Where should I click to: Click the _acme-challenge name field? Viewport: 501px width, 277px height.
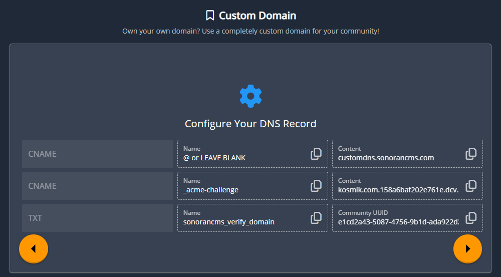(x=240, y=189)
